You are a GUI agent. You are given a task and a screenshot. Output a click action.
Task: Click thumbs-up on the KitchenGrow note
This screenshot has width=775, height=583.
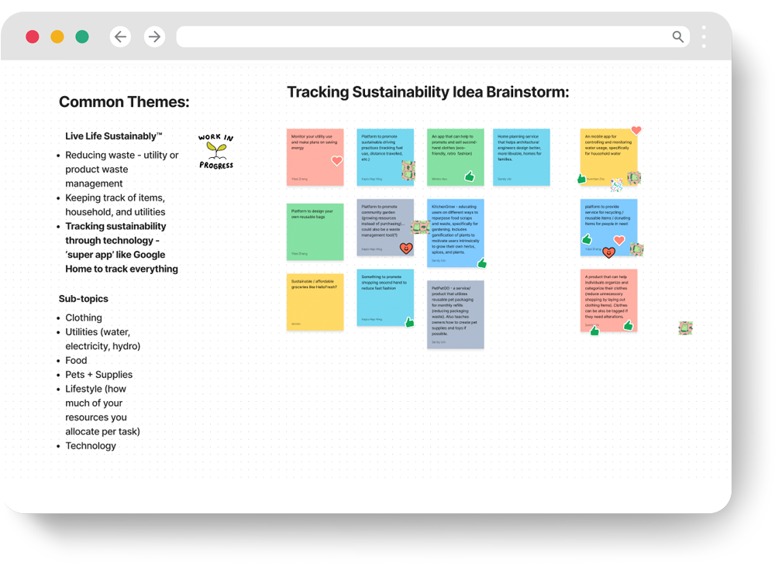(482, 263)
